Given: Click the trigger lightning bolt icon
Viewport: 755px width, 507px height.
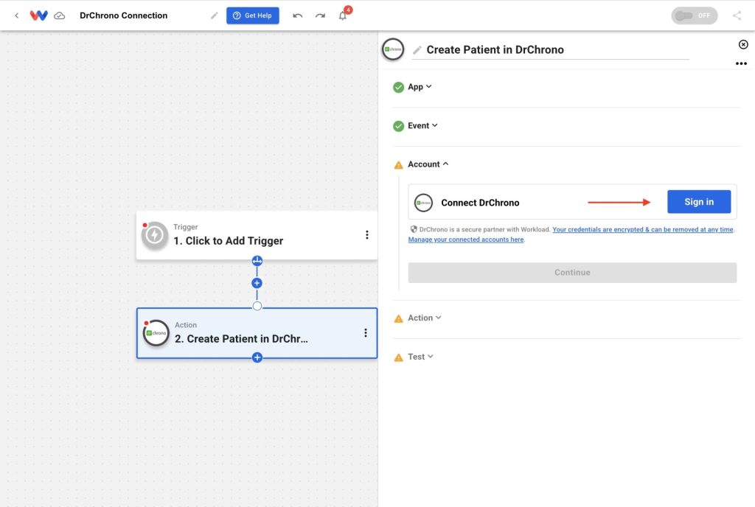Looking at the screenshot, I should tap(155, 235).
